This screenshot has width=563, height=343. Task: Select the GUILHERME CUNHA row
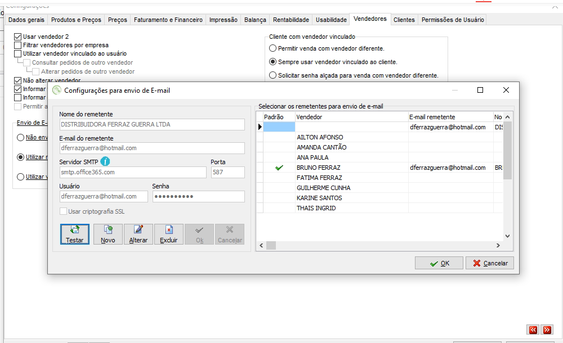pos(379,188)
